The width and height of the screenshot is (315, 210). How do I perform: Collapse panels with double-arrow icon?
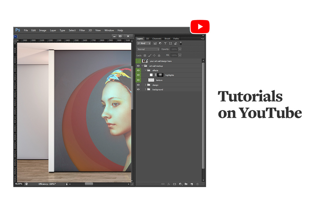[203, 35]
